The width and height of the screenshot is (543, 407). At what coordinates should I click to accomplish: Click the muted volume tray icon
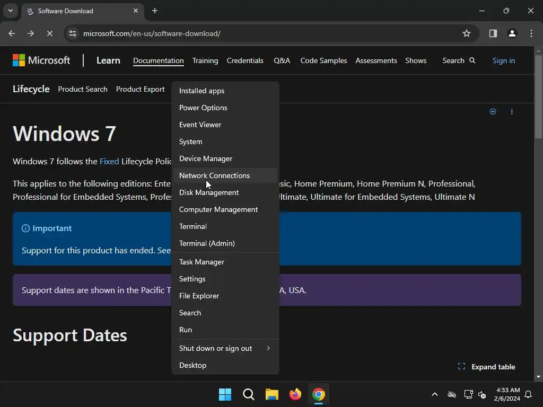tap(482, 394)
